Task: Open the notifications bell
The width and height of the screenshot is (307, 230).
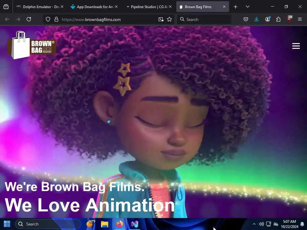Action: (302, 224)
